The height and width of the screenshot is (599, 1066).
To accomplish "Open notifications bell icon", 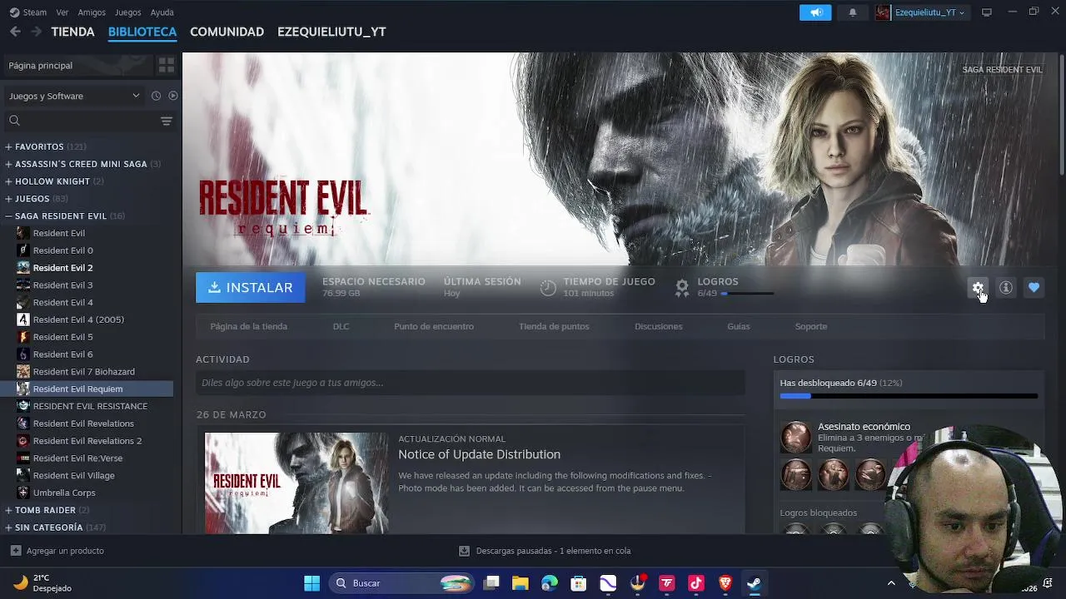I will click(852, 12).
